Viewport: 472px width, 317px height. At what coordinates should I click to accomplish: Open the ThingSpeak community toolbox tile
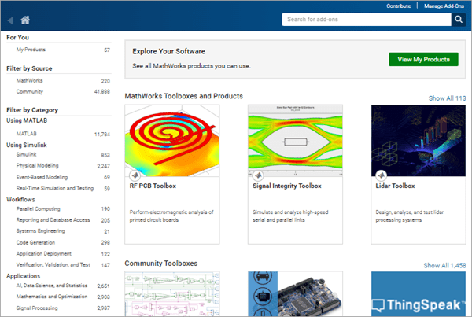click(419, 294)
